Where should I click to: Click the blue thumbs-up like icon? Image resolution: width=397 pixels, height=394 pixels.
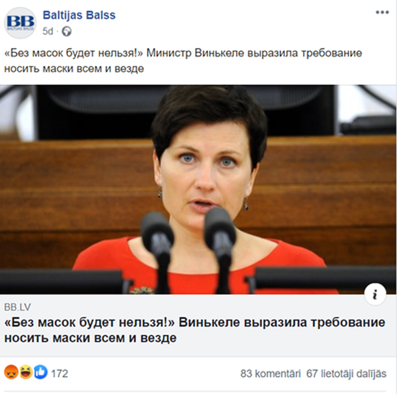click(41, 372)
